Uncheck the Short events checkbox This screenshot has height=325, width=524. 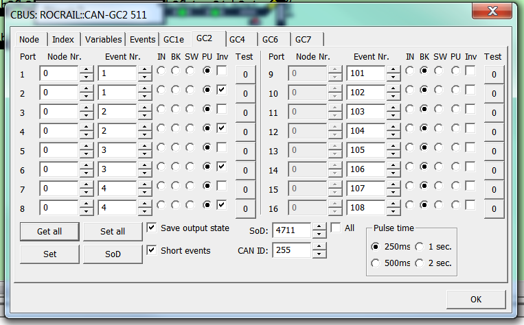152,251
